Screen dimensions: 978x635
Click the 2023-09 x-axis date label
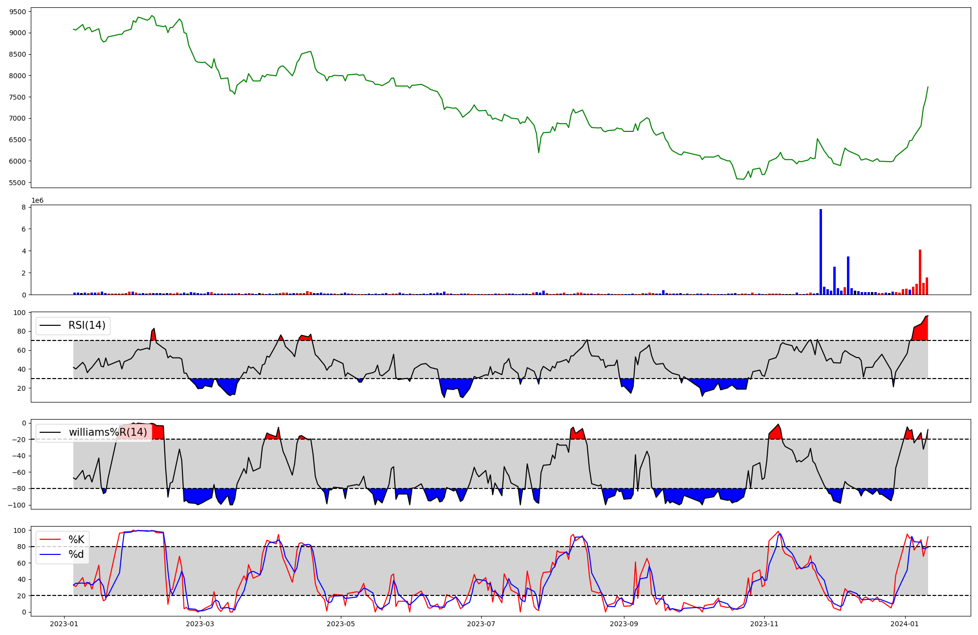[624, 624]
